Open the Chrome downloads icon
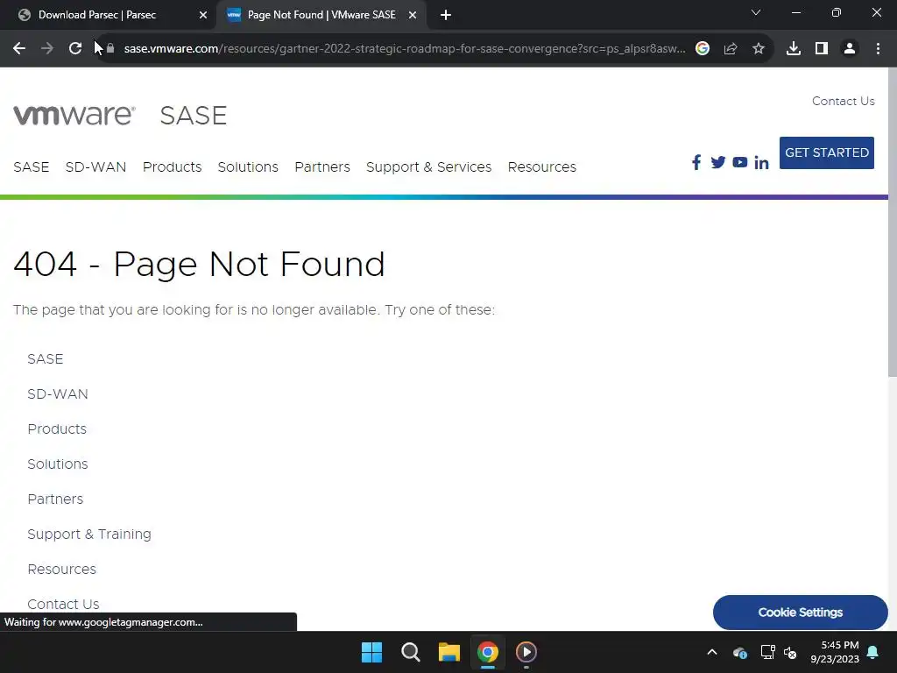Viewport: 897px width, 673px height. tap(794, 49)
